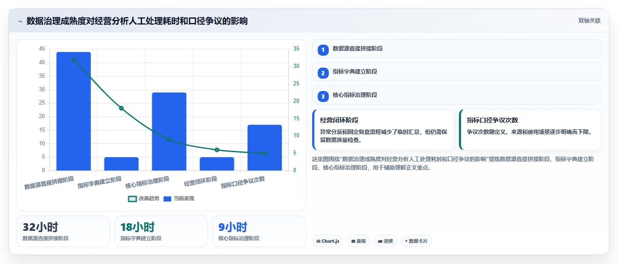This screenshot has height=264, width=618.
Task: Click the 32小时 stat card
Action: (63, 231)
